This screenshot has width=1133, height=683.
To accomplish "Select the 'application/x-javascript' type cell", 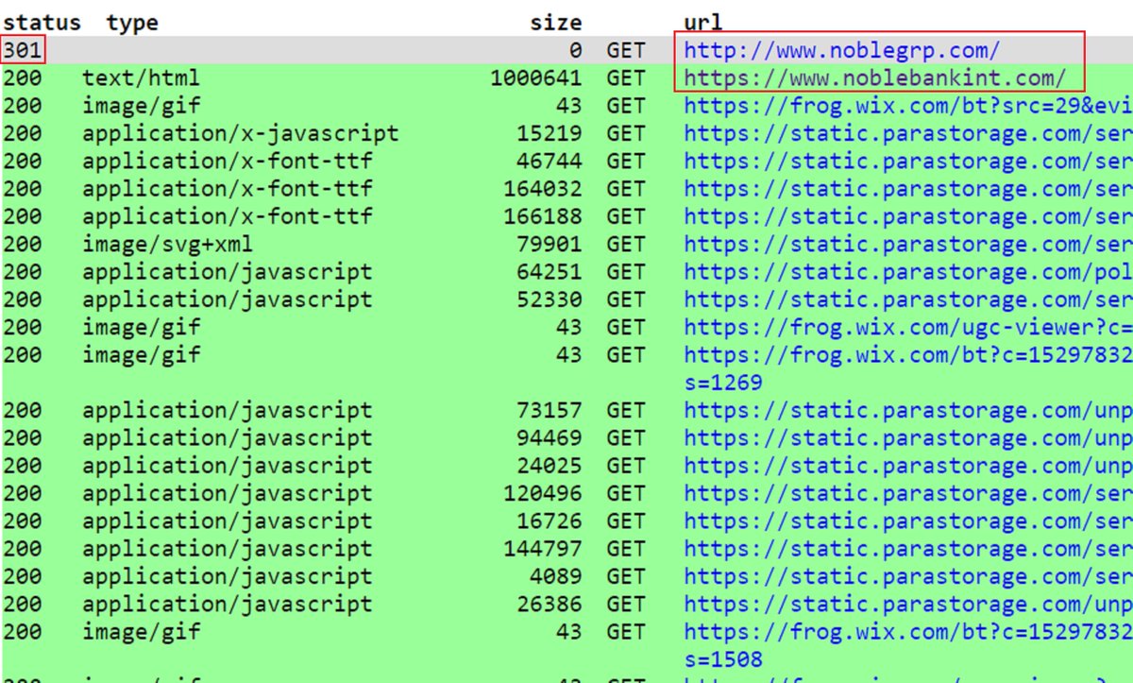I will 240,133.
